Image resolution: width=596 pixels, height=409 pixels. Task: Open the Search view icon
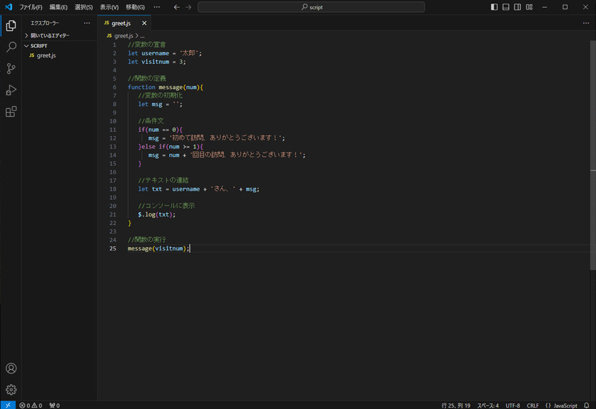click(x=11, y=47)
